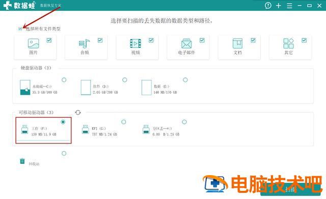Click the 33.3 GB/109 GB size text
The width and height of the screenshot is (326, 199).
[45, 92]
